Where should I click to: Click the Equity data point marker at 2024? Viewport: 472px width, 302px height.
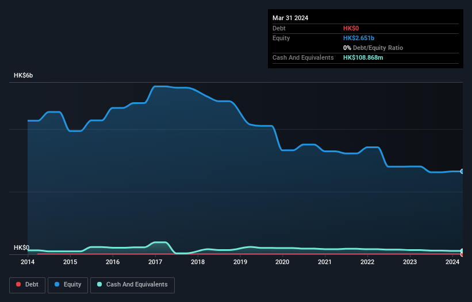tap(462, 171)
